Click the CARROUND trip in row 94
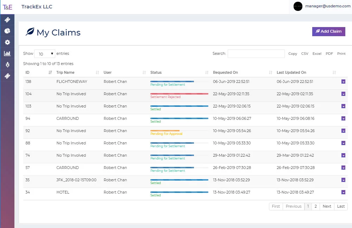The height and width of the screenshot is (228, 352). click(68, 118)
